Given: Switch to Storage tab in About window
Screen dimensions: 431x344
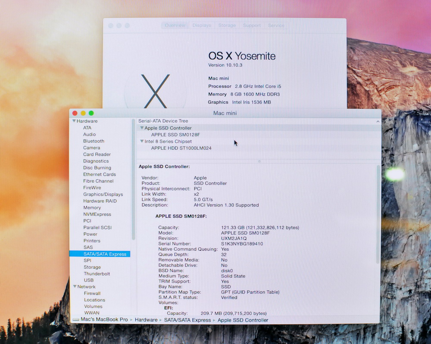Looking at the screenshot, I should [x=227, y=25].
